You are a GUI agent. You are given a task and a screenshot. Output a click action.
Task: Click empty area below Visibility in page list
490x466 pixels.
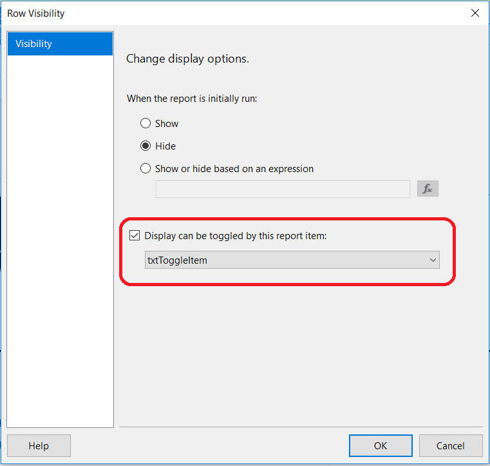coord(60,226)
